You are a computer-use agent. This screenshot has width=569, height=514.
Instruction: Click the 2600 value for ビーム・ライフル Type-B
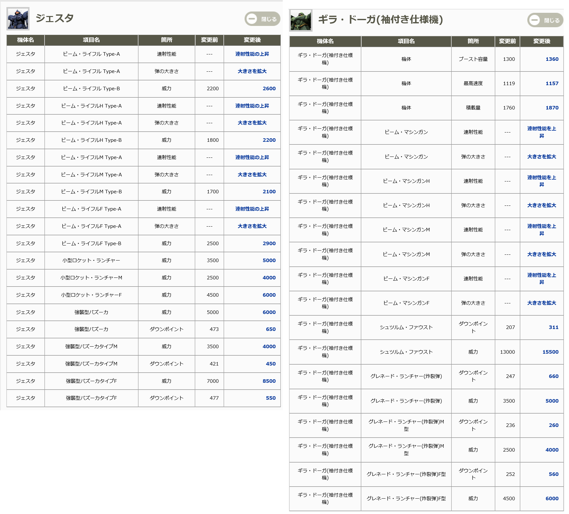click(269, 89)
